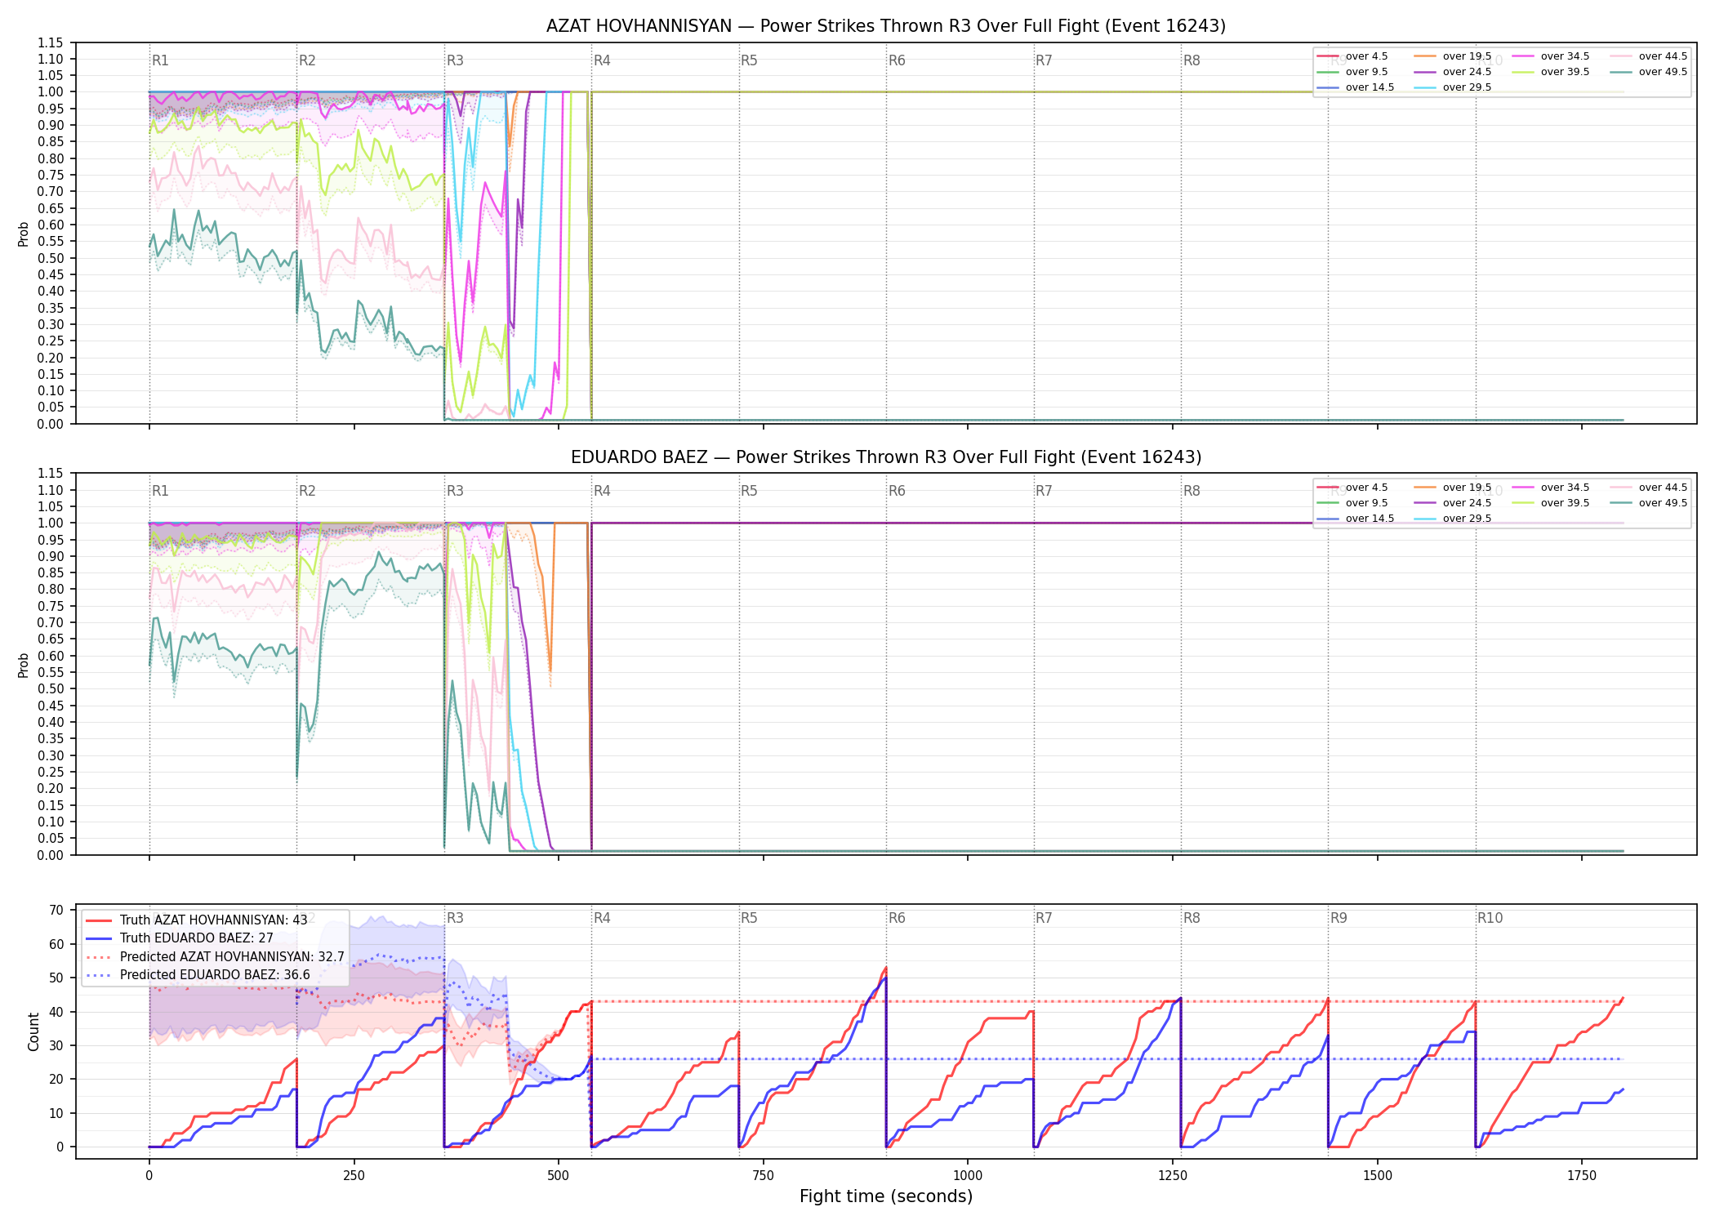Click the R4 round marker in top chart
Image resolution: width=1715 pixels, height=1225 pixels.
tap(602, 60)
